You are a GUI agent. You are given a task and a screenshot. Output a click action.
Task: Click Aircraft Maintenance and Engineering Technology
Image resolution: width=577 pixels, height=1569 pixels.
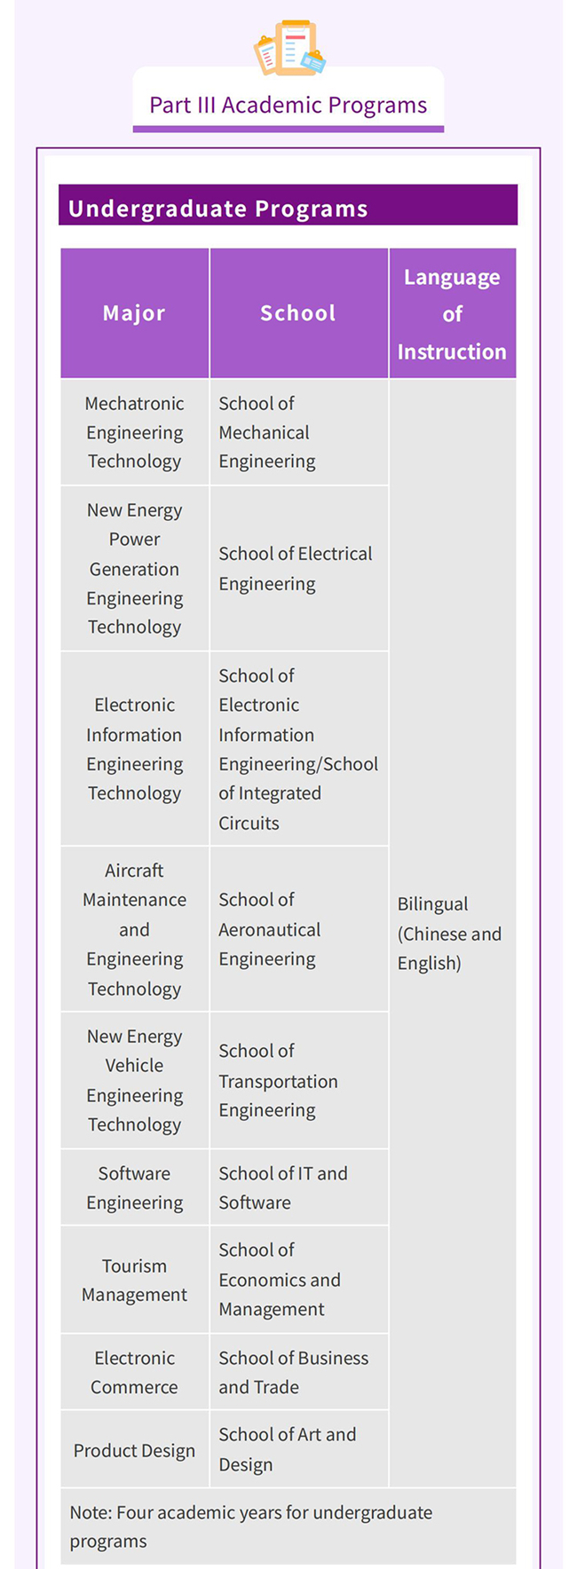coord(134,929)
